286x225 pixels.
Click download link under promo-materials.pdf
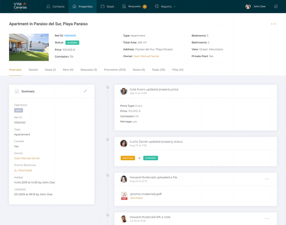[x=136, y=198]
